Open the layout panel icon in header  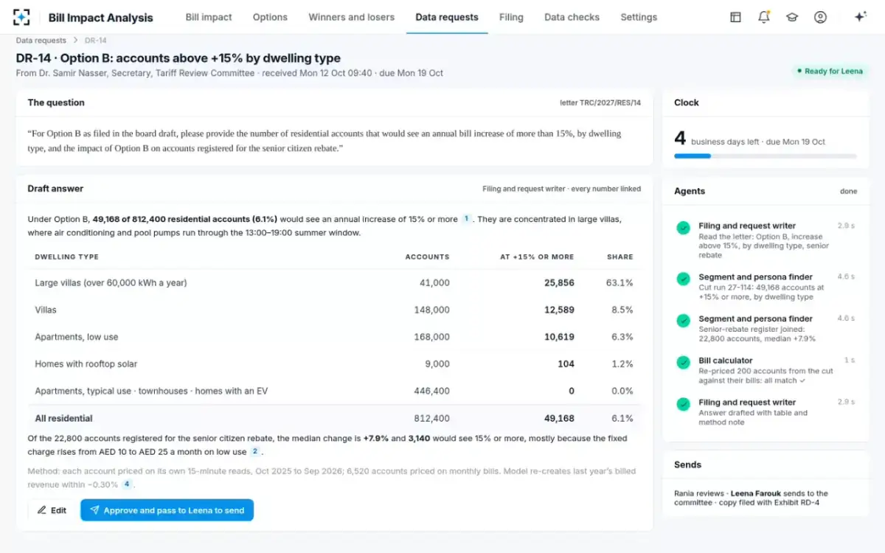[735, 17]
